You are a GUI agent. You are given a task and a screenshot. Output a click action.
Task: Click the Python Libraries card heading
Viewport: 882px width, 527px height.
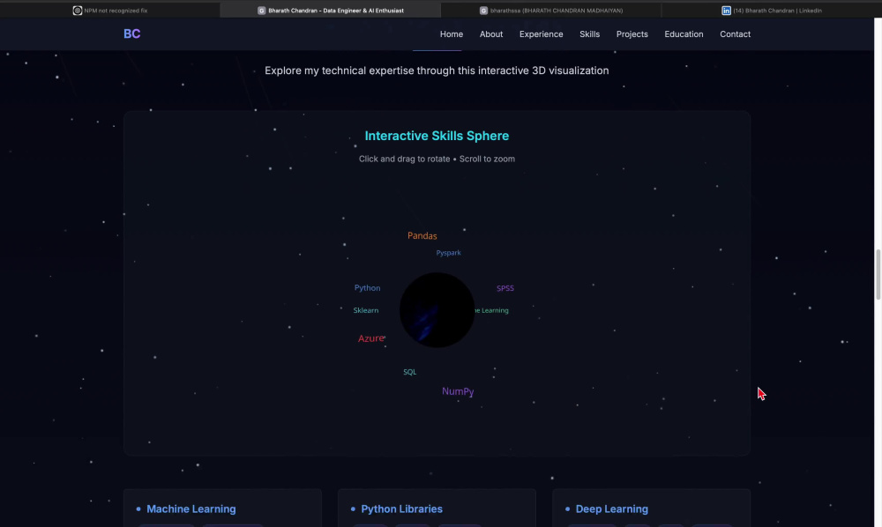point(401,509)
